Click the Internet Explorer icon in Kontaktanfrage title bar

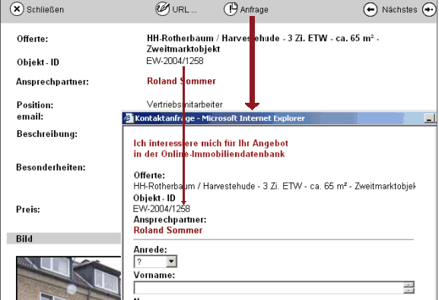pyautogui.click(x=129, y=118)
